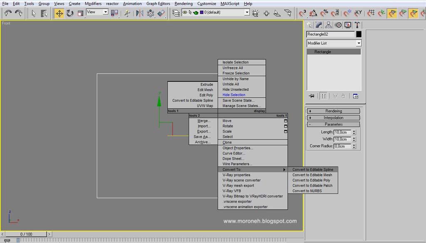Viewport: 426px width, 243px height.
Task: Click Clone in the context menu
Action: tap(227, 142)
